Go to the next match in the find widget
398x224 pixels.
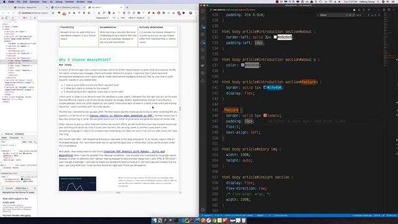click(x=372, y=15)
